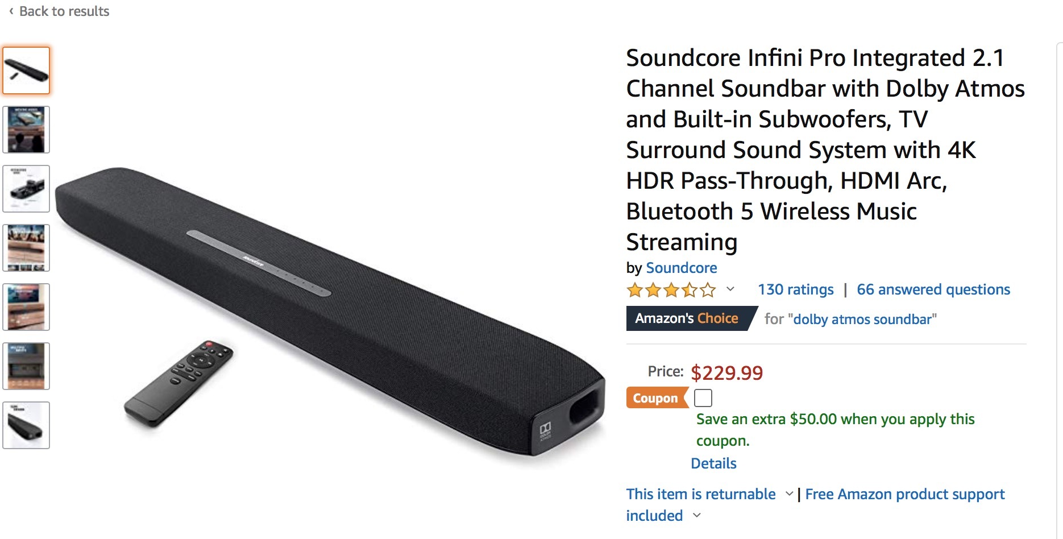Expand the product support 'included' chevron

click(697, 516)
